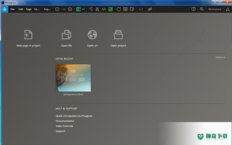Open the Co... menu
The height and width of the screenshot is (145, 232).
coord(37,9)
